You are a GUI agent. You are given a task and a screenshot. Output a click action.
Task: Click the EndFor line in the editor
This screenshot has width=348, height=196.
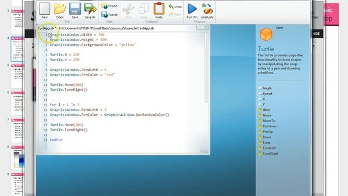pyautogui.click(x=56, y=140)
